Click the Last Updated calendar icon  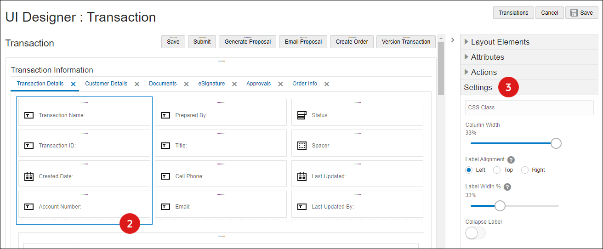point(302,176)
